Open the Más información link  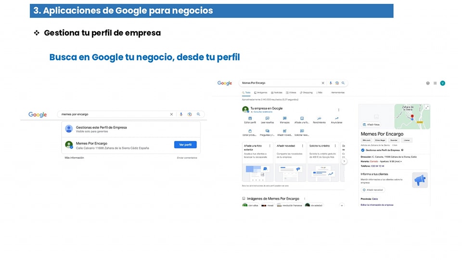[x=74, y=158]
